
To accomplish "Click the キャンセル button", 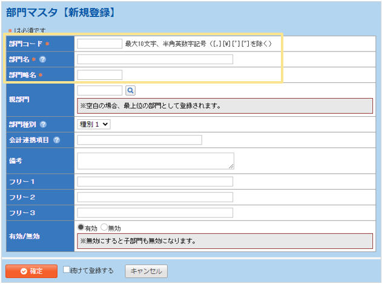I will [146, 271].
